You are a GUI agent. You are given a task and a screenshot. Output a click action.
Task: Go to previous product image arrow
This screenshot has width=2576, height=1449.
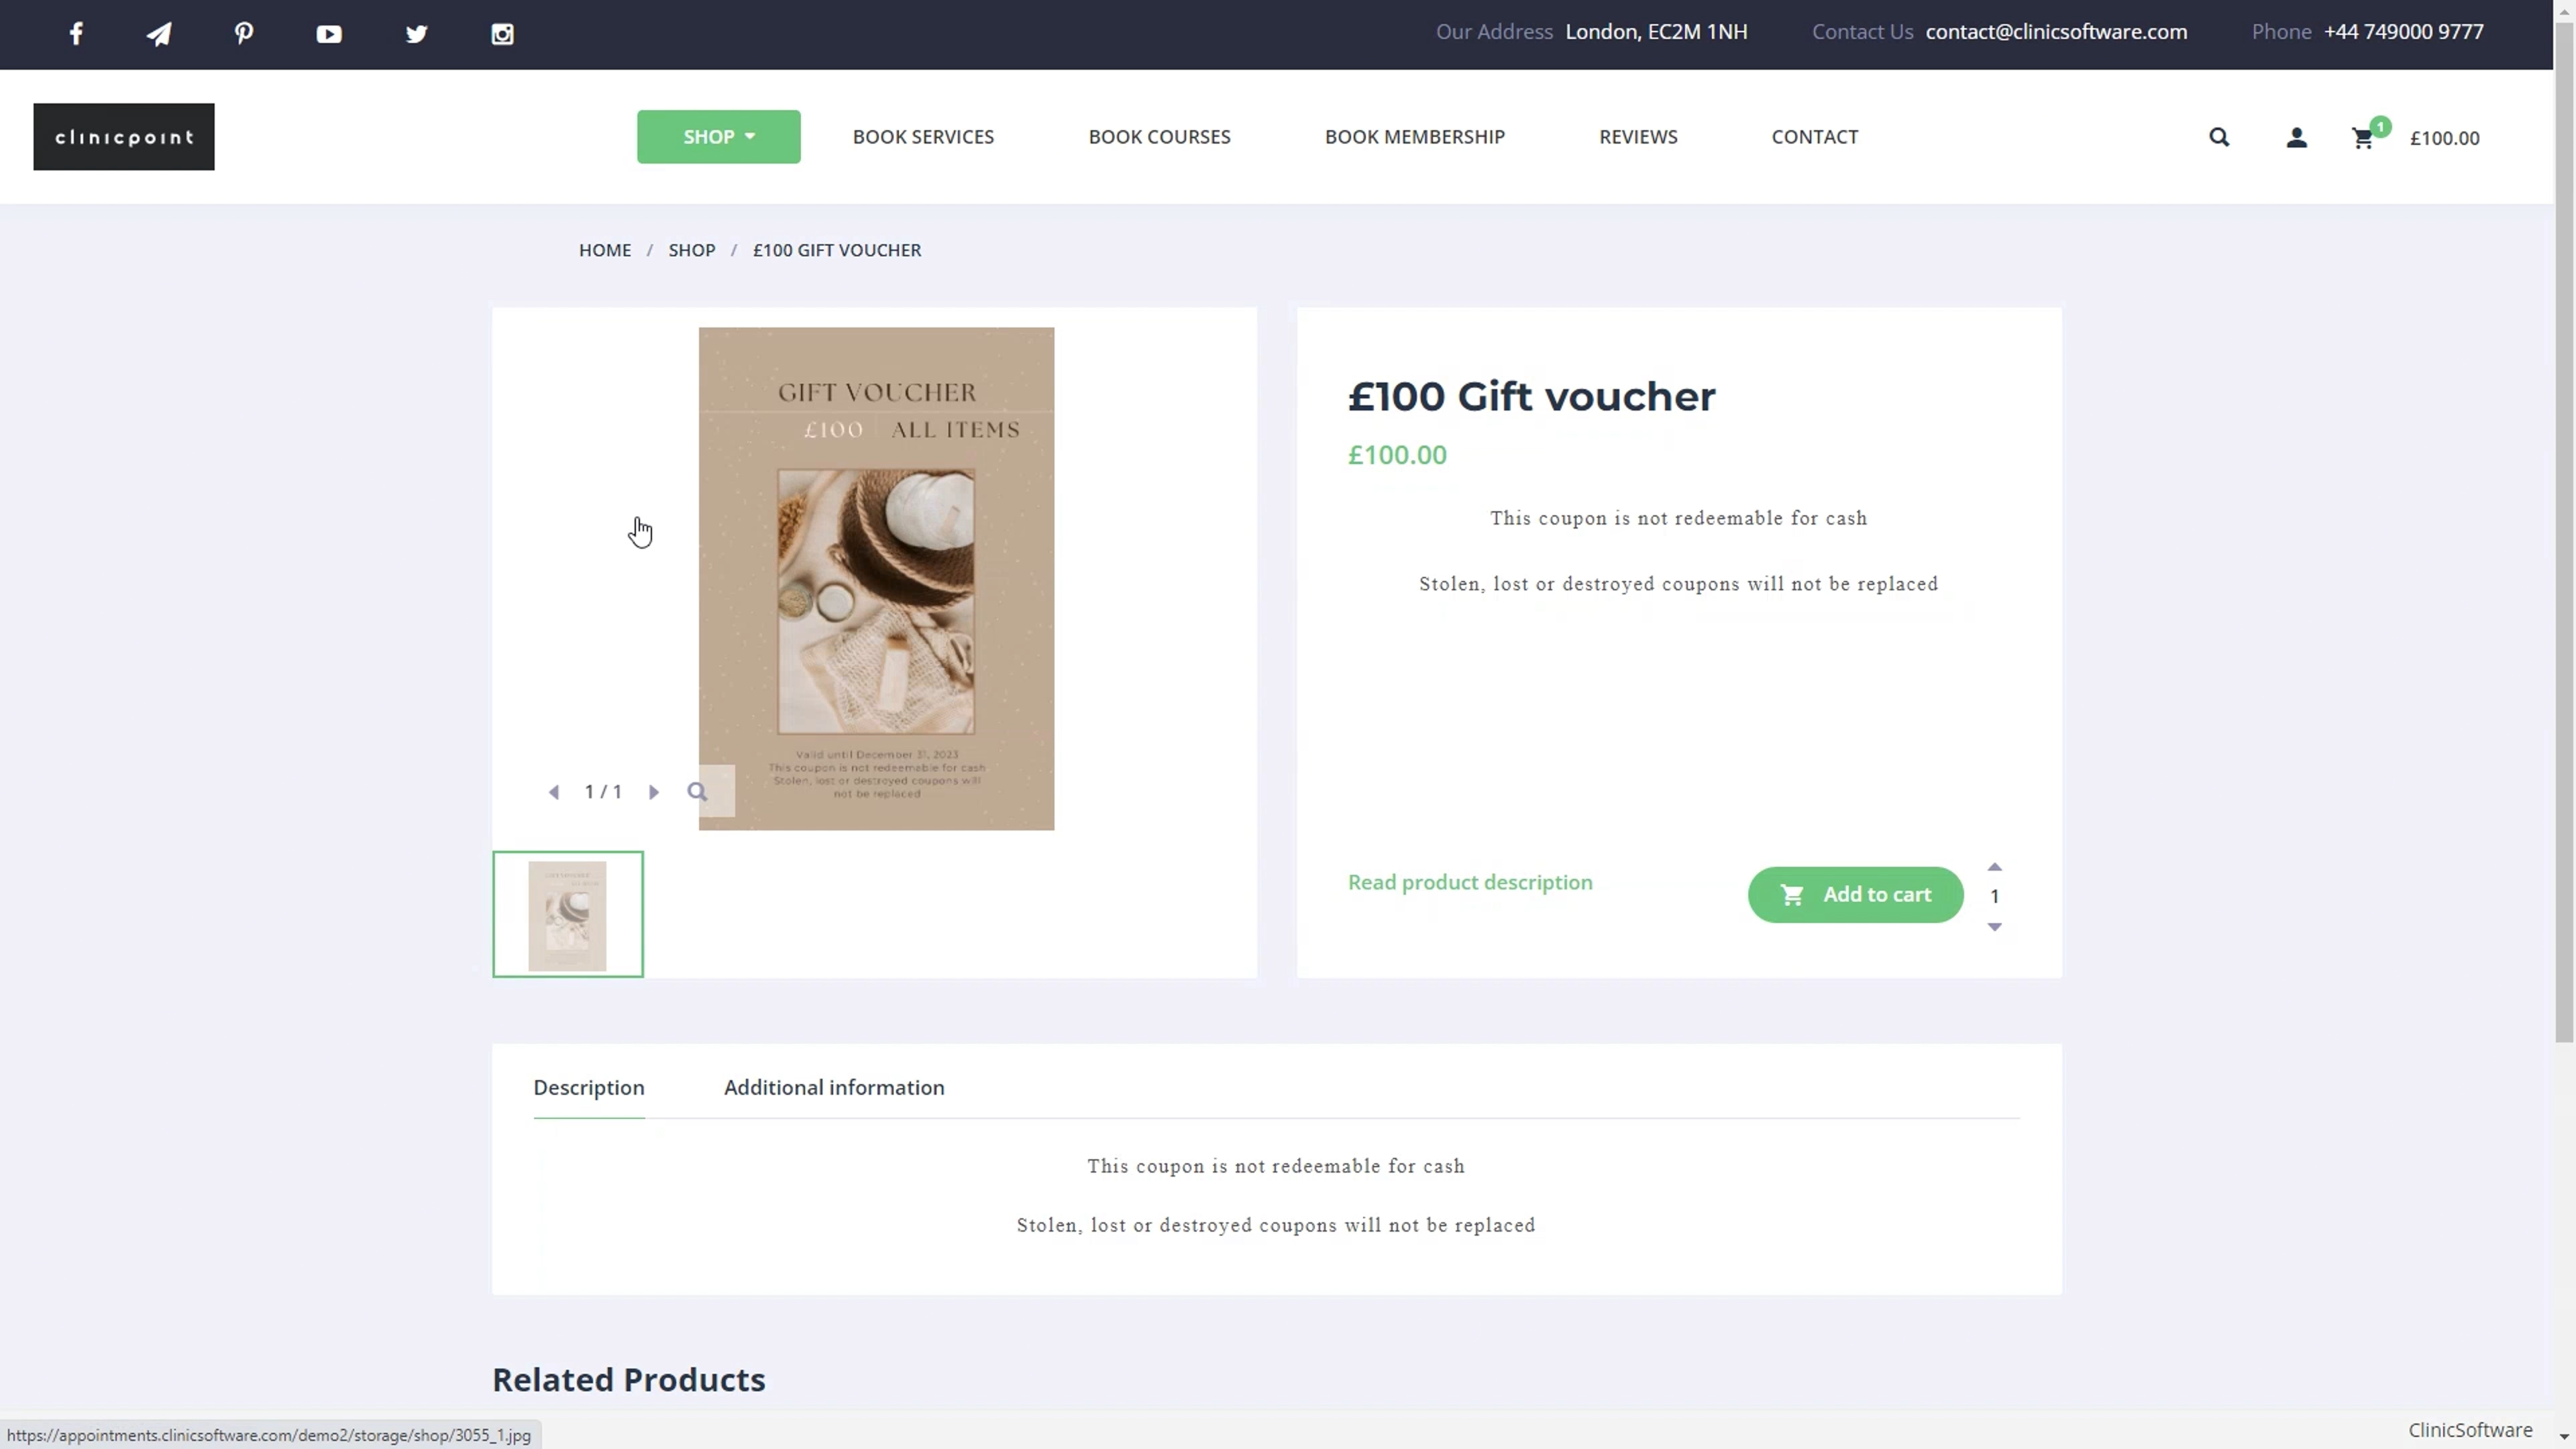(x=553, y=792)
